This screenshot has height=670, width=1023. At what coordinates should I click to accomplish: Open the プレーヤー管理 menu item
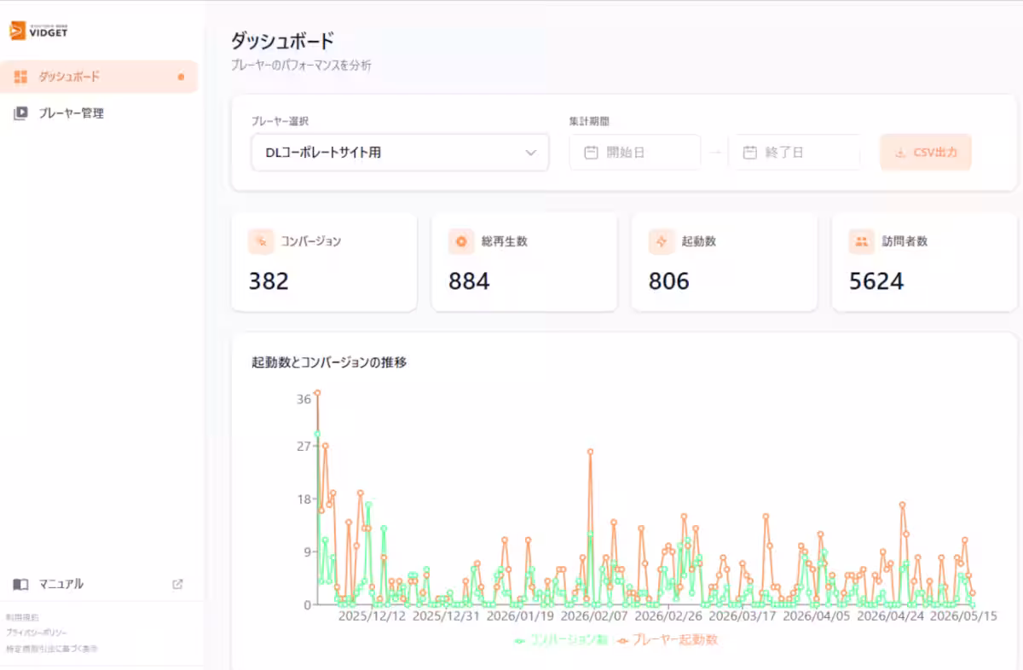99,113
